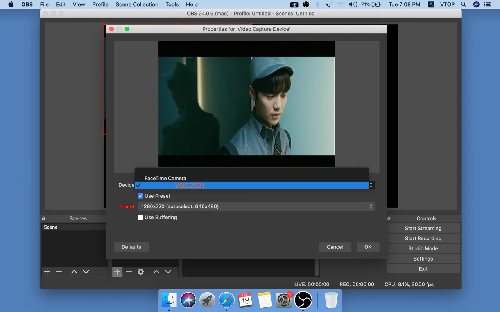Open the volume control in the menu bar
500x312 pixels.
click(353, 4)
